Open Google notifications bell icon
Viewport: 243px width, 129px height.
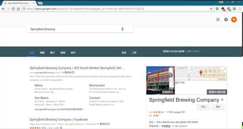(226, 19)
